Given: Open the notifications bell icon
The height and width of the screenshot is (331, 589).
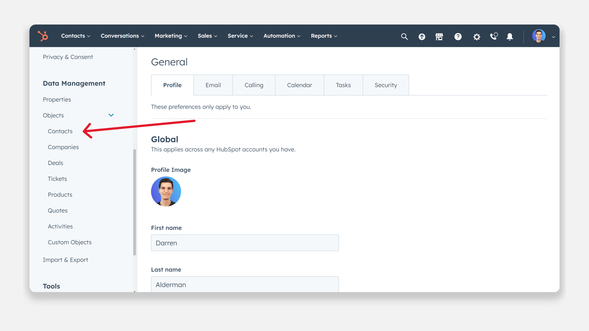Looking at the screenshot, I should click(510, 37).
